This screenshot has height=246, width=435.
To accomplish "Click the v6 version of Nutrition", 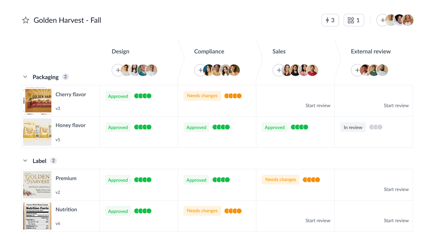I will pos(58,223).
